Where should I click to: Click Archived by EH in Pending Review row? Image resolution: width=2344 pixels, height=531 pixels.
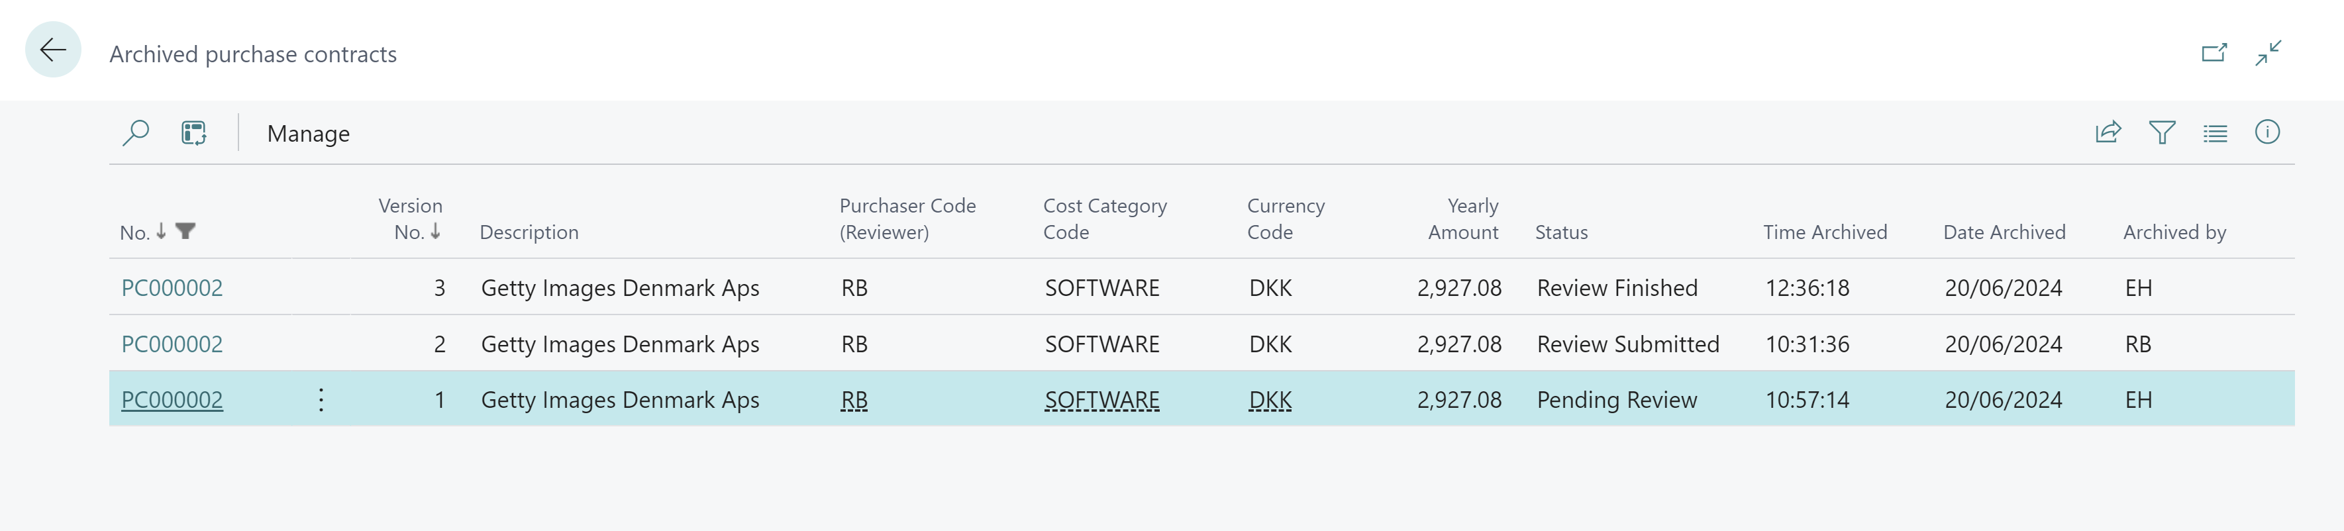pyautogui.click(x=2139, y=400)
